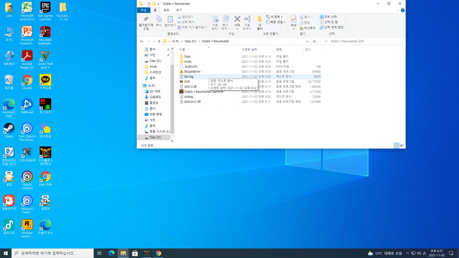
Task: Click Data (D:) in the address path
Action: [x=190, y=41]
